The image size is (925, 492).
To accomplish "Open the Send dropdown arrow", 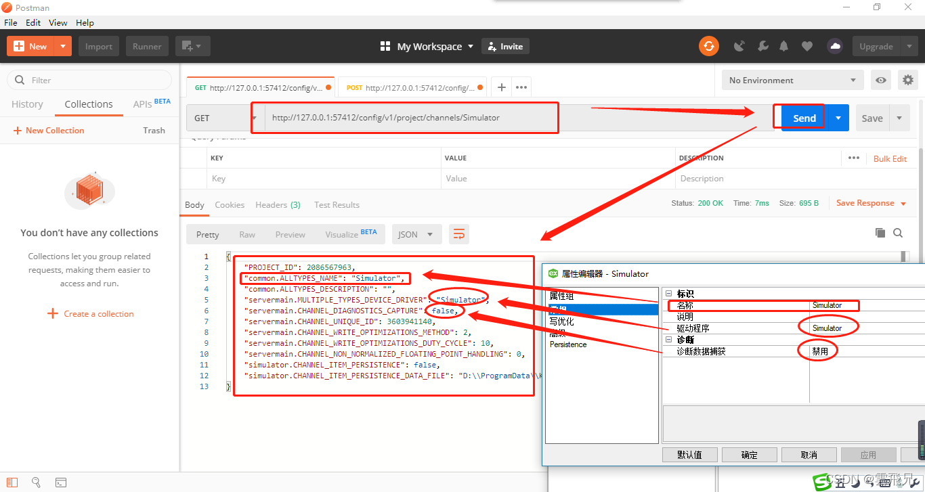I will pyautogui.click(x=838, y=118).
